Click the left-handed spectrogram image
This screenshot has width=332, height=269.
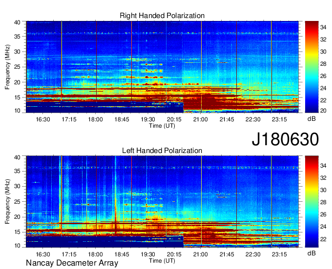point(162,202)
